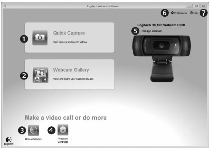Click the Motion Detection label
Image resolution: width=209 pixels, height=148 pixels.
(x=33, y=139)
